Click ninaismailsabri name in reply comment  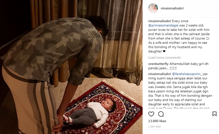click(x=160, y=74)
